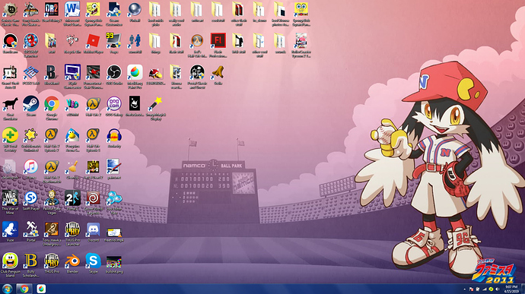This screenshot has width=525, height=294.
Task: Switch to Chrome in the taskbar
Action: [x=24, y=289]
